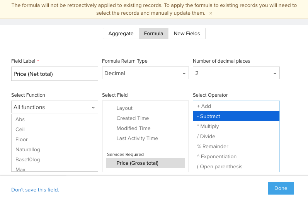
Task: Click the Done button
Action: 281,188
